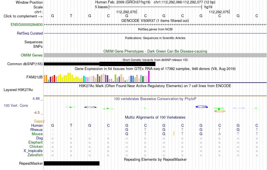This screenshot has height=170, width=267.
Task: Click the GTEx Gene Expression track title
Action: [x=155, y=69]
